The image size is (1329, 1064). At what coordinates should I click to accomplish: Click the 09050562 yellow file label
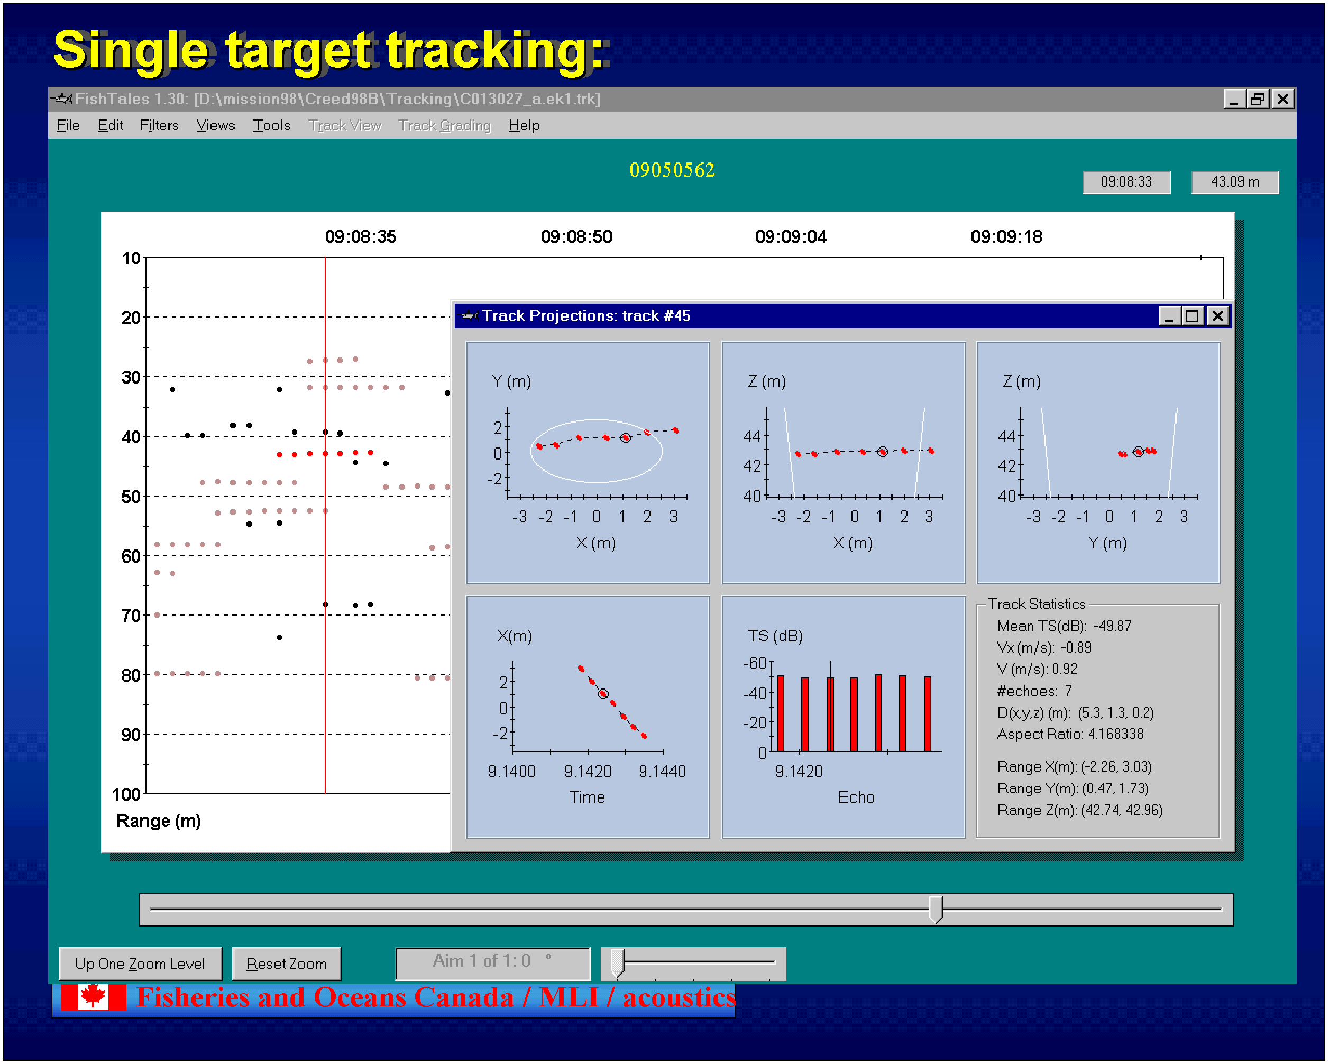(672, 170)
